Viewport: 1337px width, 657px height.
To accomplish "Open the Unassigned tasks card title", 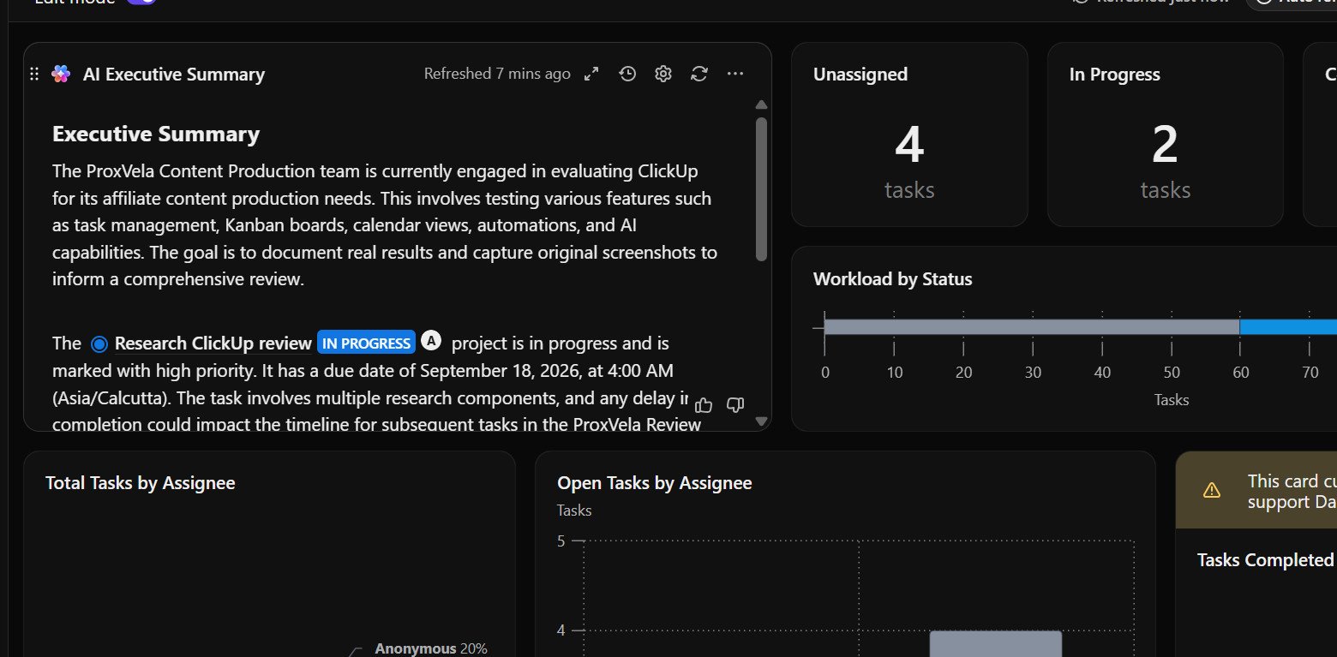I will coord(860,75).
